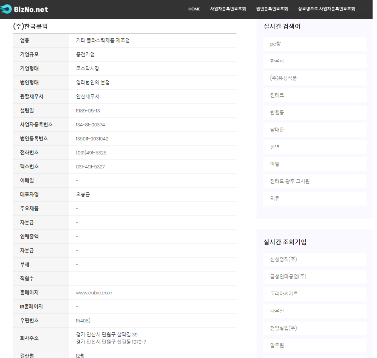
Task: Click the 실시간 검색어 heading
Action: tap(282, 26)
